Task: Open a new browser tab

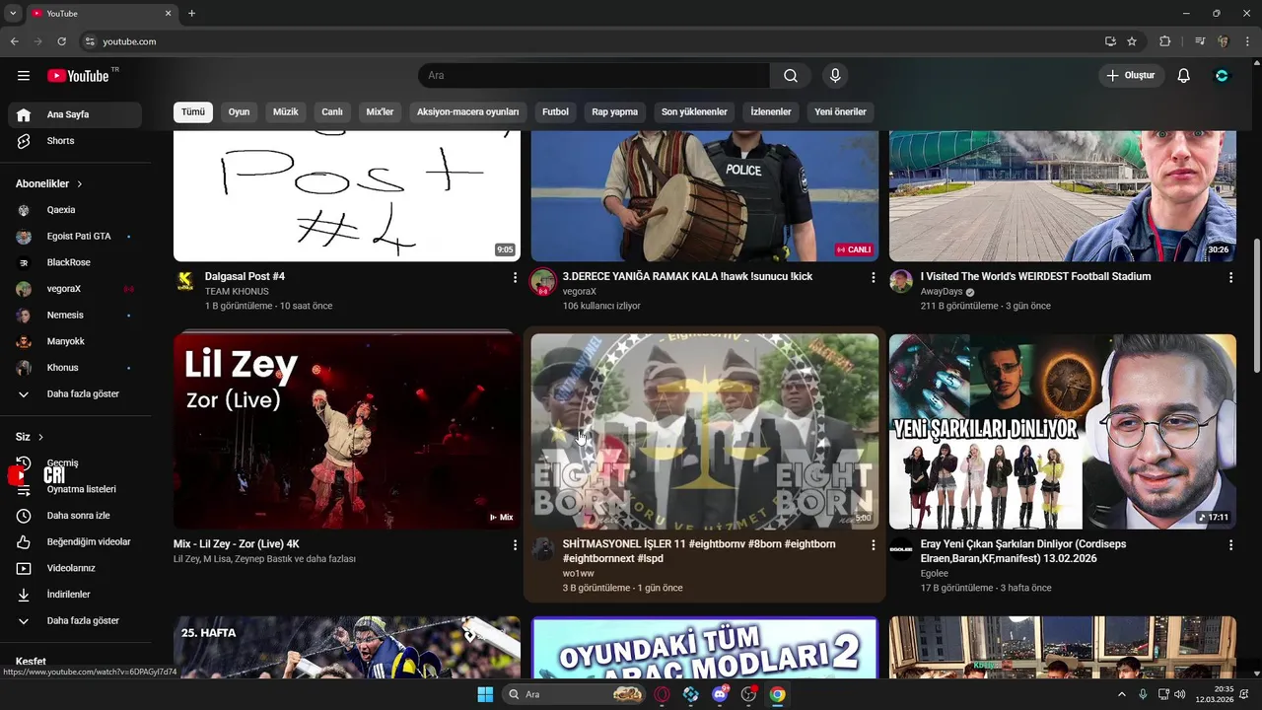Action: pyautogui.click(x=191, y=14)
